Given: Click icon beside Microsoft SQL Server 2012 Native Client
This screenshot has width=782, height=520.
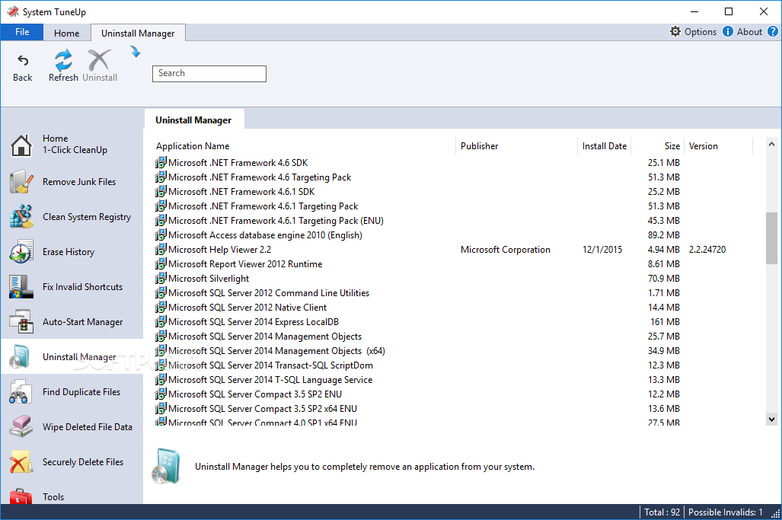Looking at the screenshot, I should point(161,307).
